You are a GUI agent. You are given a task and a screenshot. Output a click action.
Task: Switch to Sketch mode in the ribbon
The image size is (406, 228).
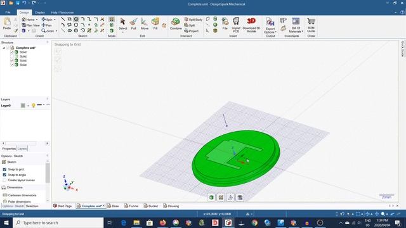coord(112,20)
